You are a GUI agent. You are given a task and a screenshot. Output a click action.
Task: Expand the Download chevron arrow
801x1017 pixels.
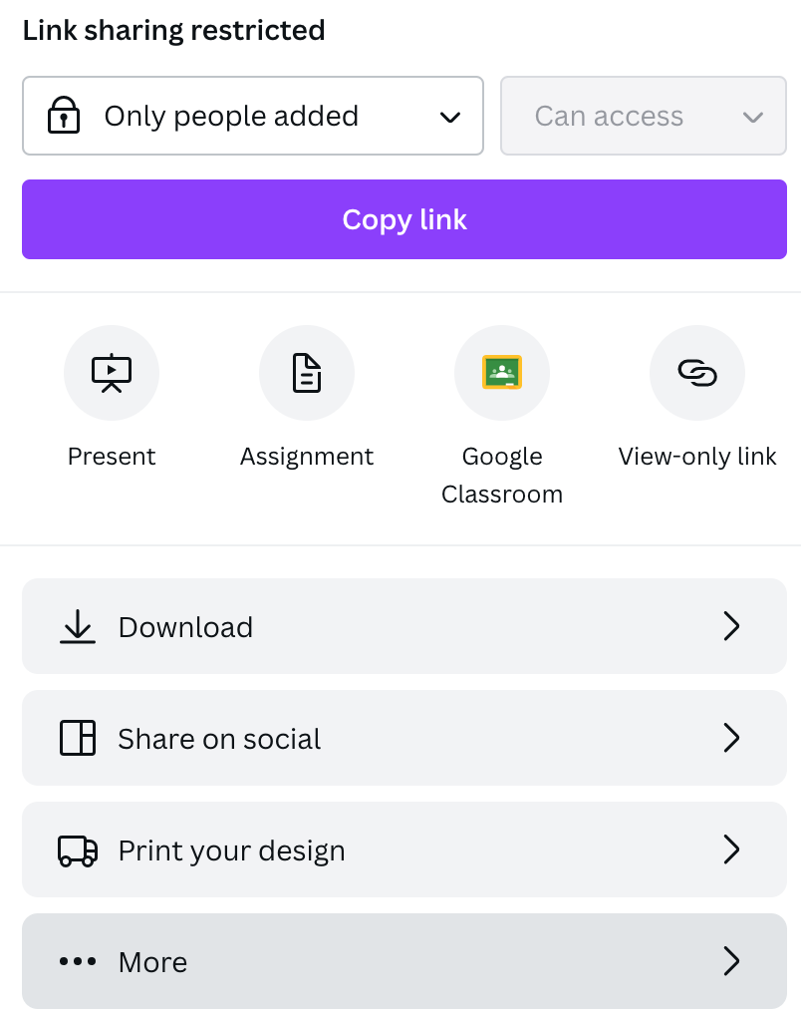pos(731,626)
